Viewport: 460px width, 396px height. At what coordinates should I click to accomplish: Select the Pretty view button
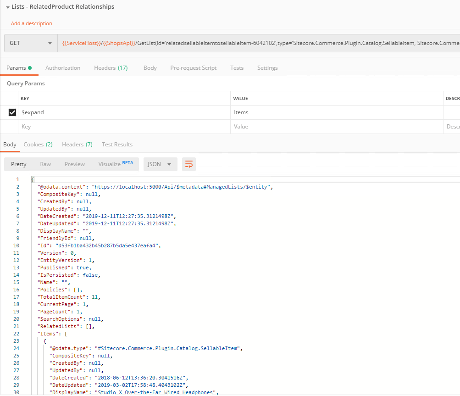click(x=18, y=164)
